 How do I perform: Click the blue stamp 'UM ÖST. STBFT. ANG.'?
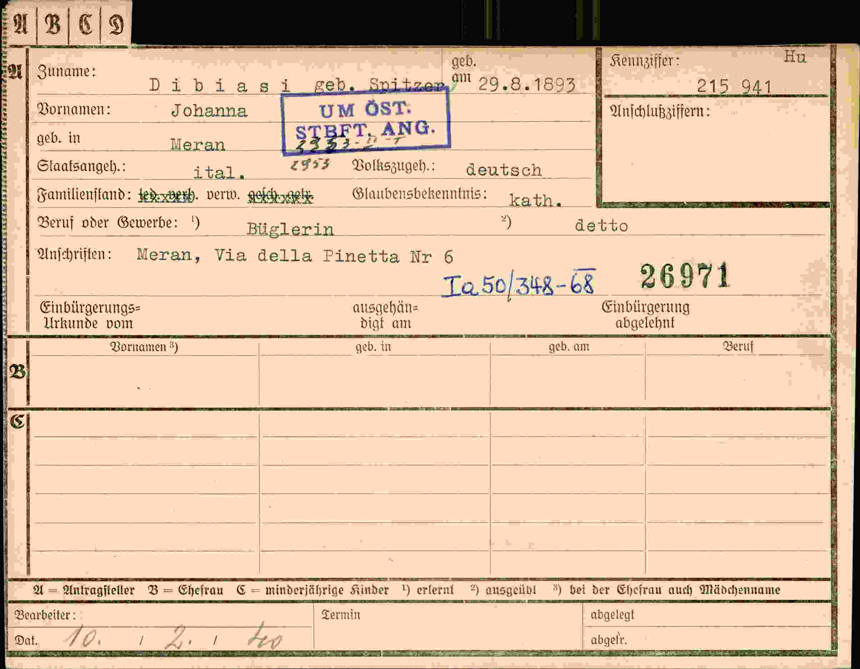(x=366, y=121)
